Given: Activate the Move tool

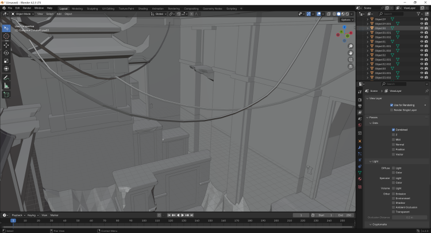Looking at the screenshot, I should 6,45.
